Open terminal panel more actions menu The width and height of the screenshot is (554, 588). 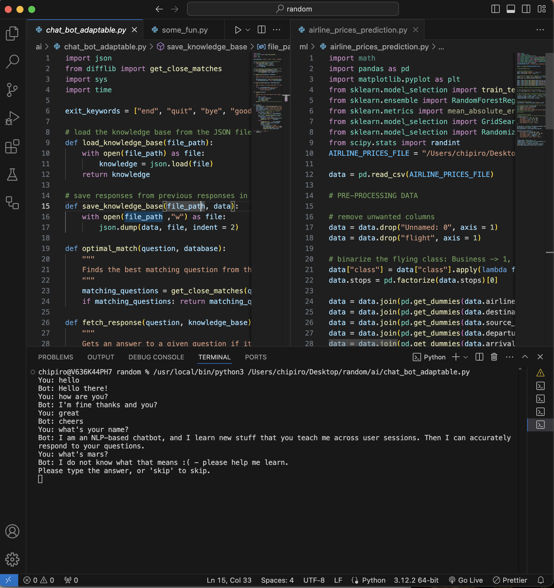pyautogui.click(x=510, y=357)
